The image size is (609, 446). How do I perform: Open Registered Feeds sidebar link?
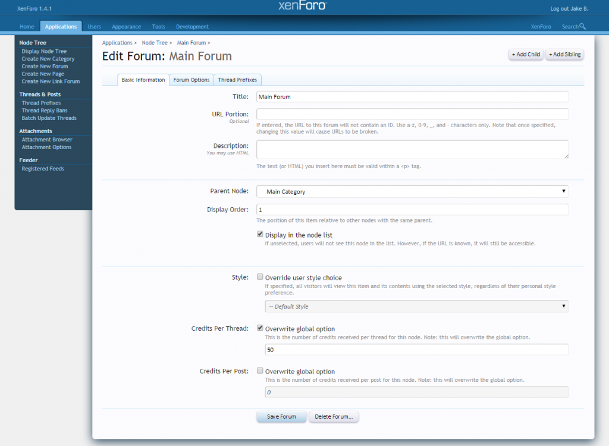(43, 169)
